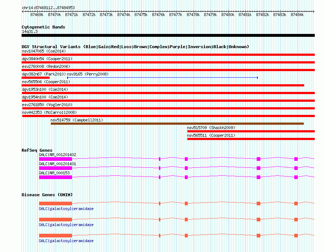Click red bar under nsv515709

click(x=251, y=131)
